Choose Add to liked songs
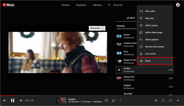This screenshot has width=184, height=106. [x=155, y=33]
